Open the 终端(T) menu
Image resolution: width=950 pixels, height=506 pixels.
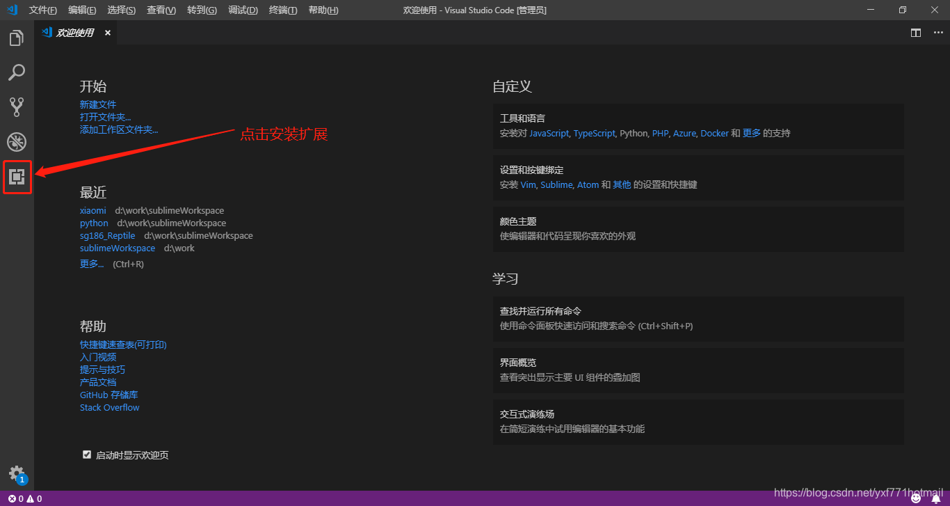click(x=283, y=10)
